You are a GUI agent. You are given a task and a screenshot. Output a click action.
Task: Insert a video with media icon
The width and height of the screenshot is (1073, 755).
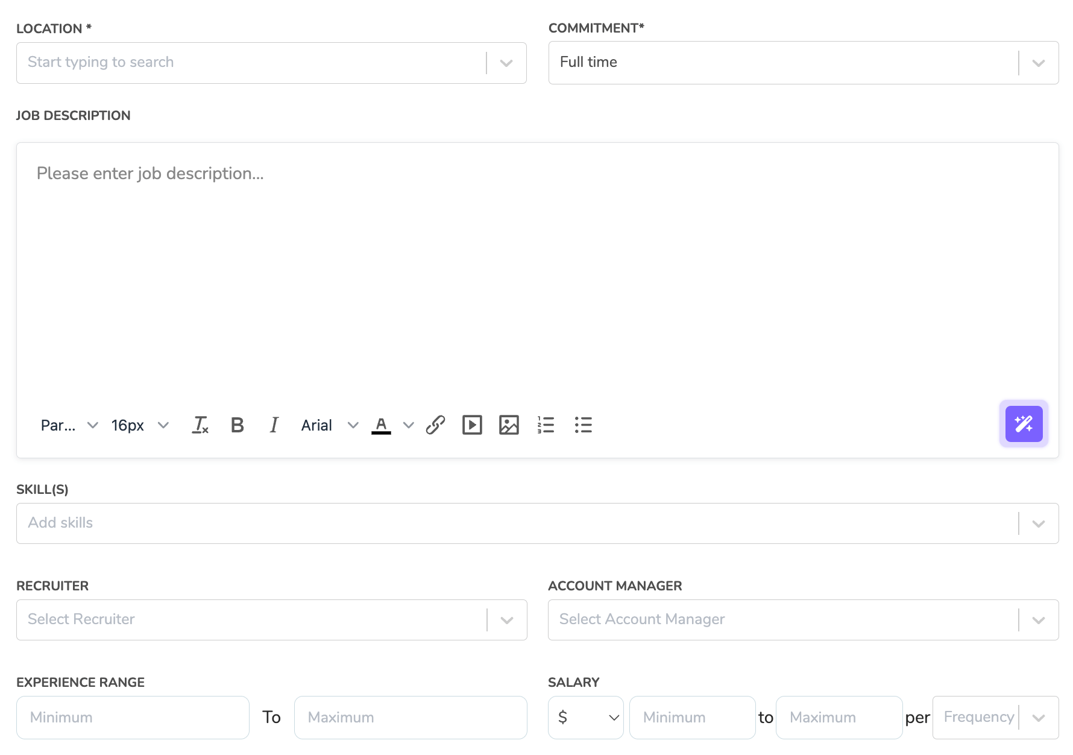(472, 425)
